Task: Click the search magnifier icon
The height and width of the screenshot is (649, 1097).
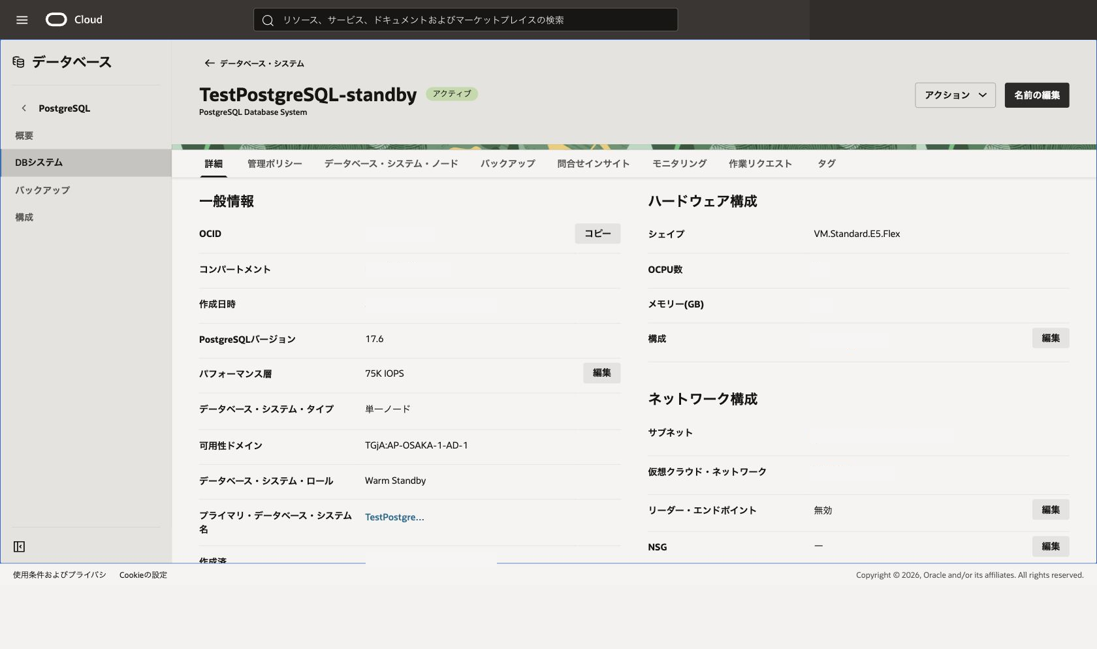Action: (267, 20)
